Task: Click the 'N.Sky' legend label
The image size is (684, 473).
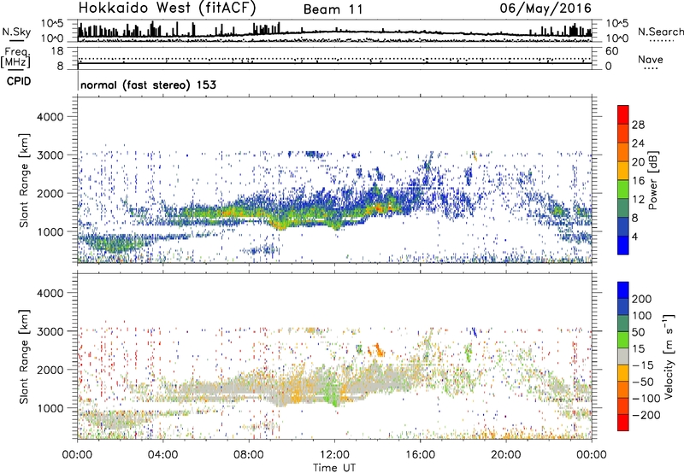Action: tap(16, 32)
